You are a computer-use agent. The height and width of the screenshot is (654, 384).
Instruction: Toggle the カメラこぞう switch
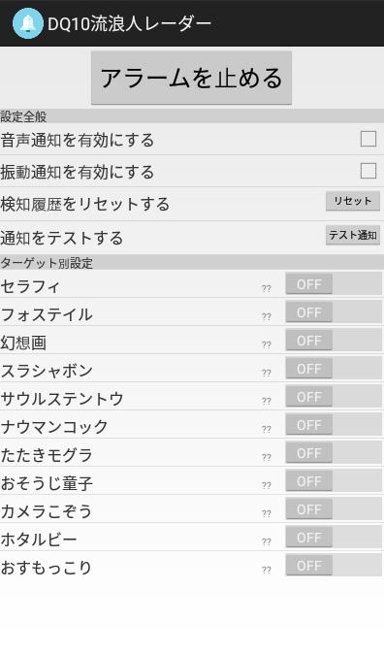click(x=334, y=509)
